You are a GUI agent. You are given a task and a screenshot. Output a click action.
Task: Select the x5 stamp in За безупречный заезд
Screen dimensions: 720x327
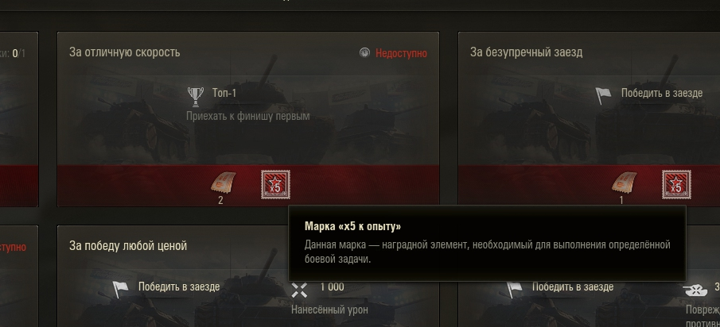click(x=676, y=185)
